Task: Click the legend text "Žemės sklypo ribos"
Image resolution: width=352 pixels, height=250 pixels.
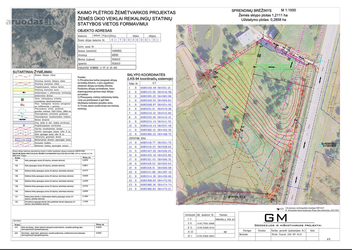Action: [x=45, y=75]
